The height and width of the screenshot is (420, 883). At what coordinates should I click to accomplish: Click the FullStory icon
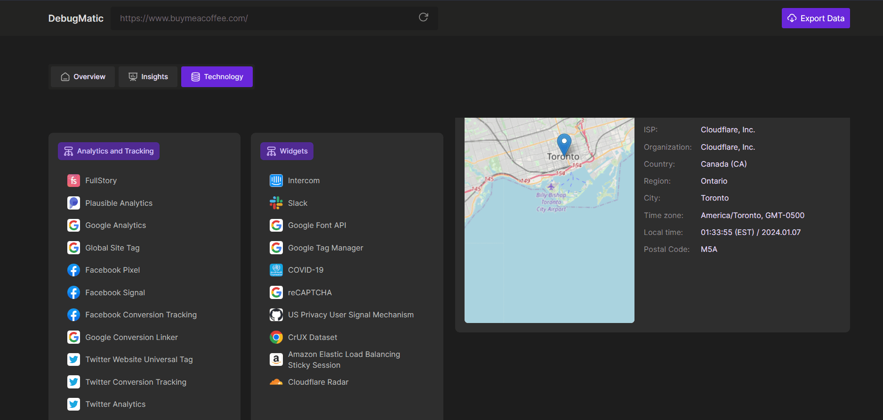[x=73, y=180]
